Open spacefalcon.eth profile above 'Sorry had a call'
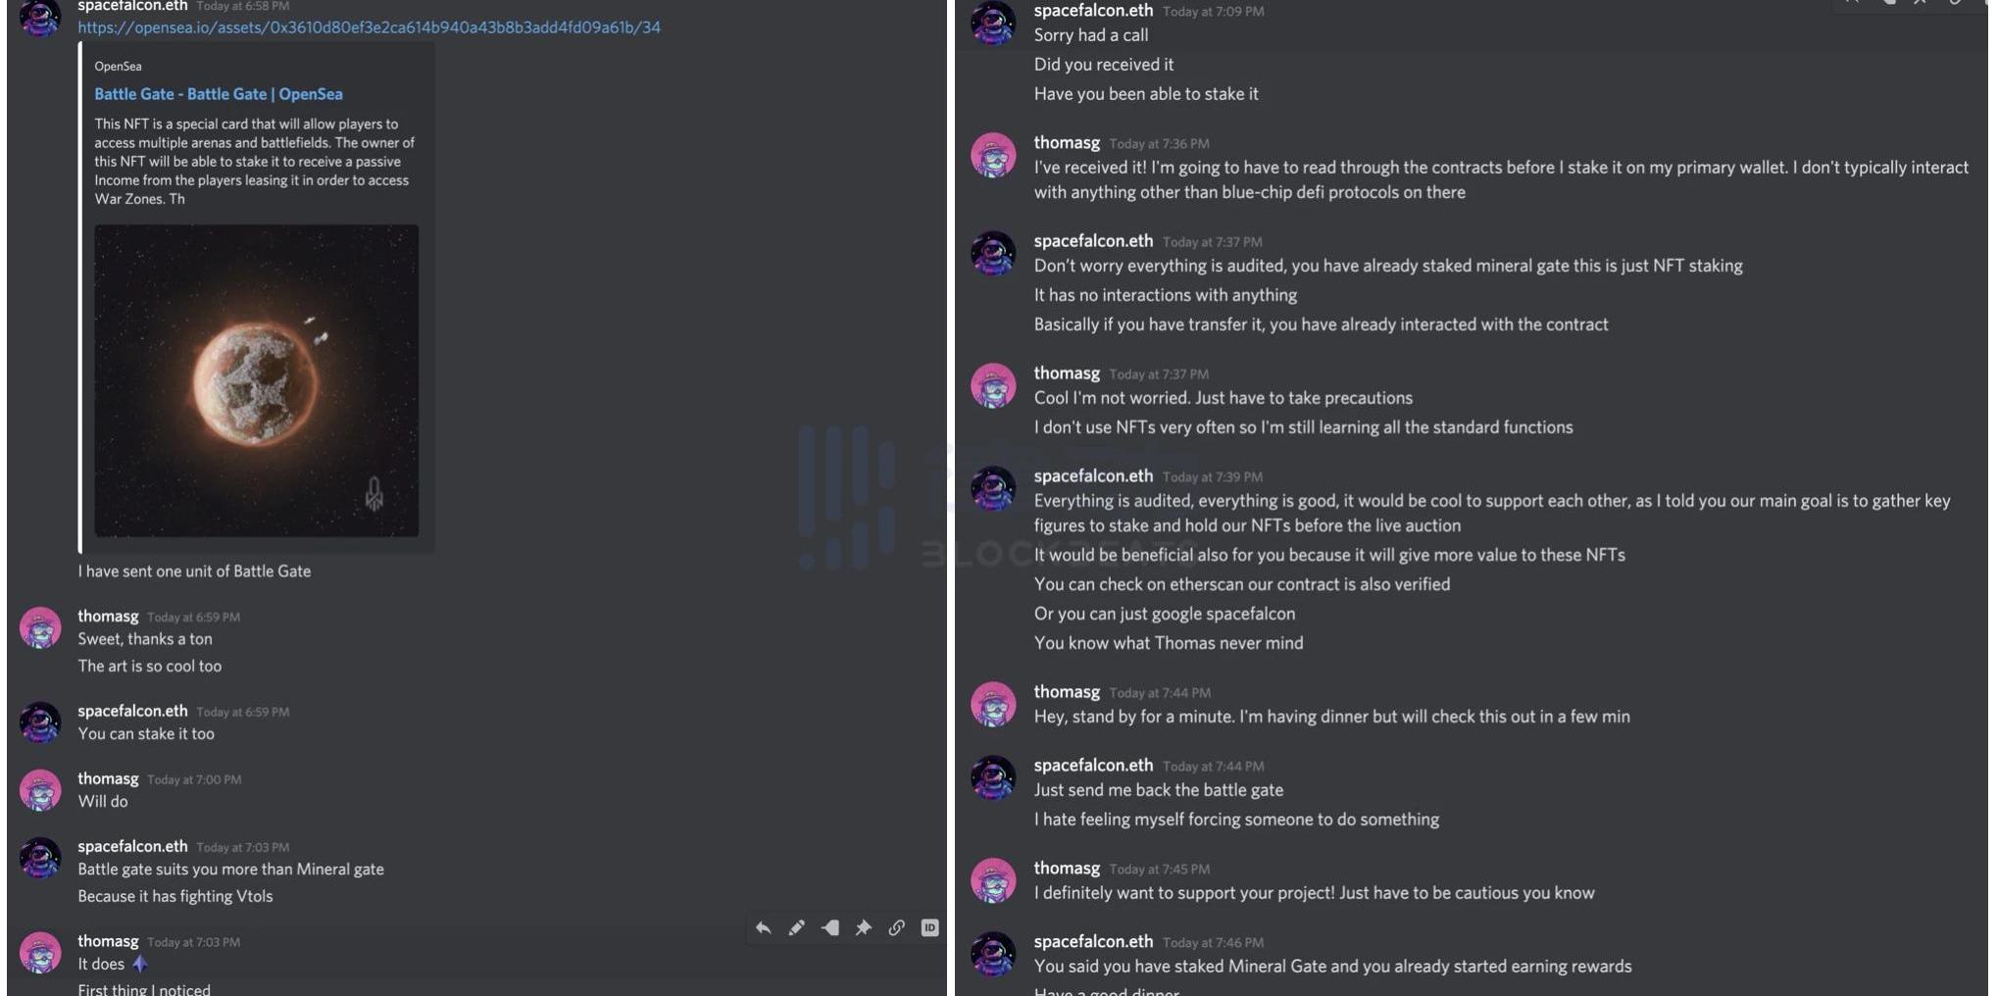Screen dimensions: 1997x996 point(1093,11)
